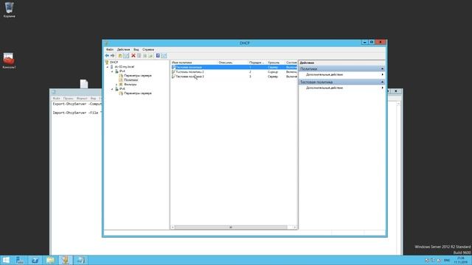Open Properties via the toolbar icon

point(139,56)
